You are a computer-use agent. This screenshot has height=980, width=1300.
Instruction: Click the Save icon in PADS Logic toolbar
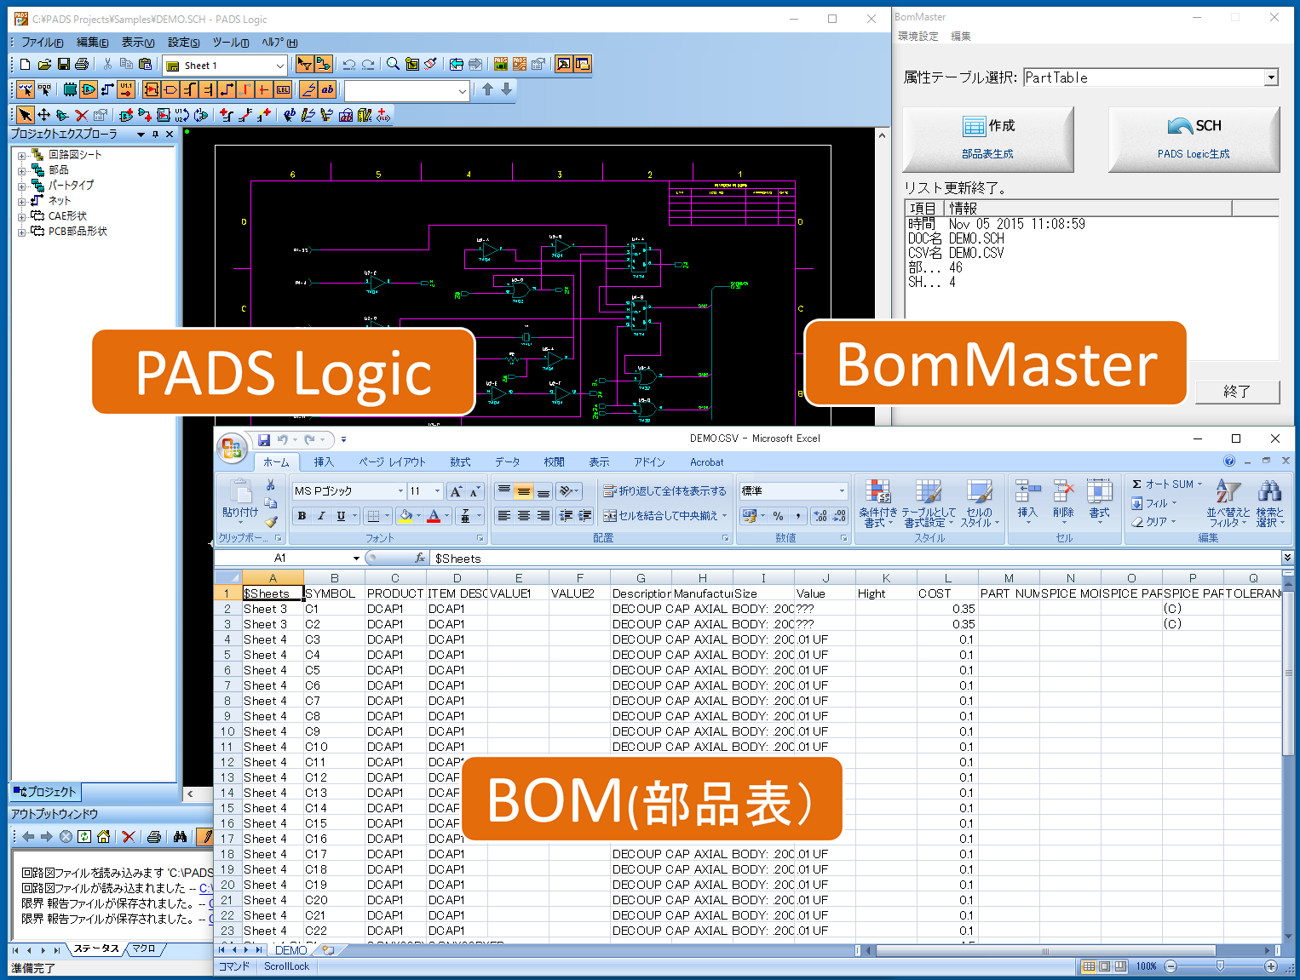63,65
